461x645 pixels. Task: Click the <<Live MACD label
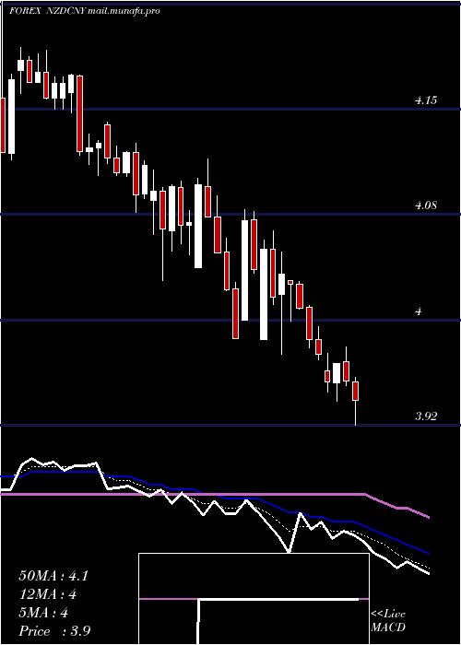click(388, 621)
